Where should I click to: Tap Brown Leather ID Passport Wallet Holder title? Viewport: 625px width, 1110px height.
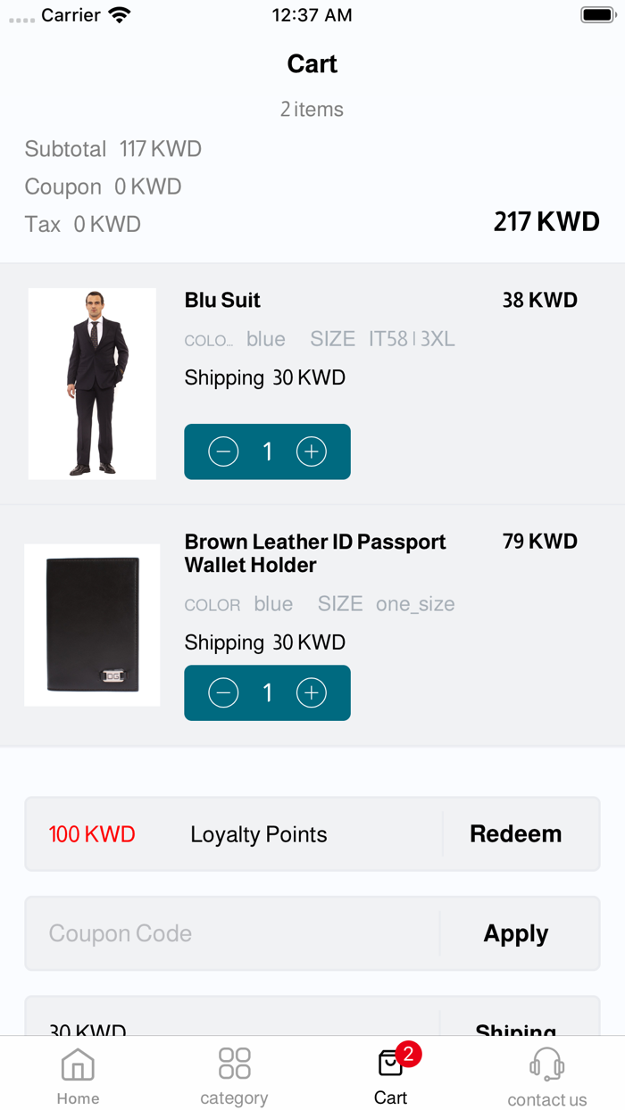[314, 553]
